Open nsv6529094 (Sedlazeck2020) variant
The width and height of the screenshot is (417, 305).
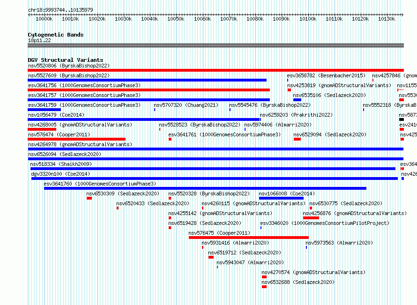pos(330,134)
